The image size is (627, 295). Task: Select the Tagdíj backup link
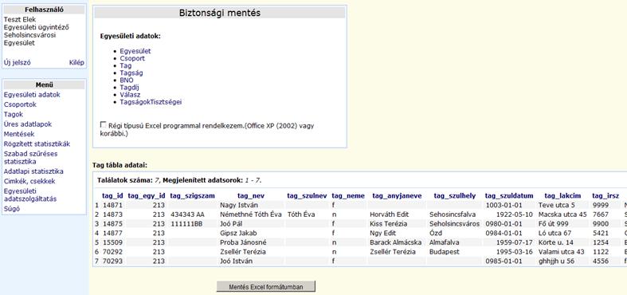129,87
